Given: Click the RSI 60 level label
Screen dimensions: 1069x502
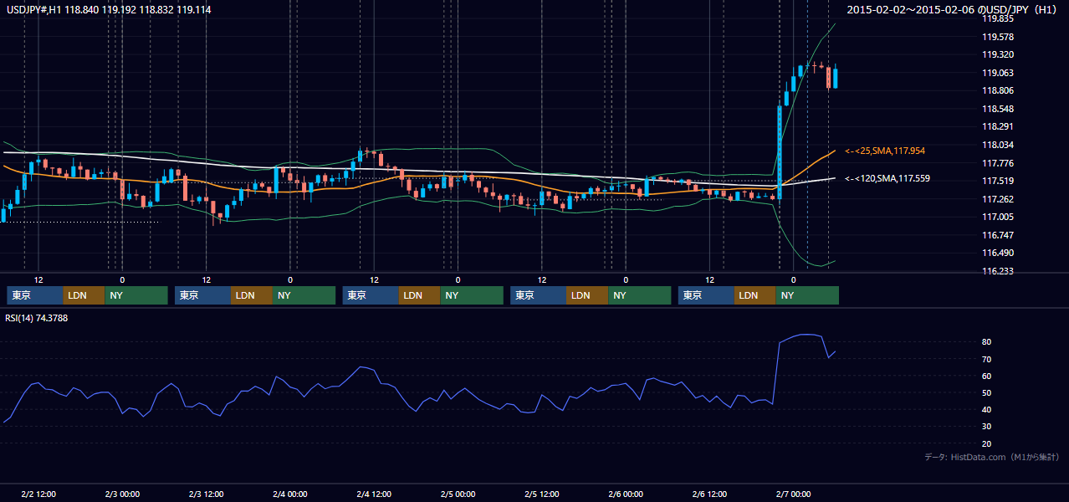Looking at the screenshot, I should pyautogui.click(x=987, y=376).
